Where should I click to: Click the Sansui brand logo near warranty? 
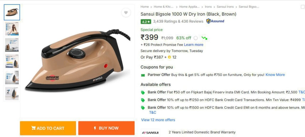click(150, 133)
